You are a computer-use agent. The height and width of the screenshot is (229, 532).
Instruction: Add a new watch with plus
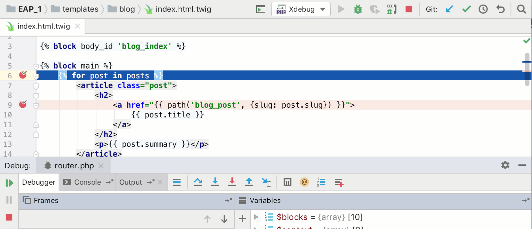point(243,219)
